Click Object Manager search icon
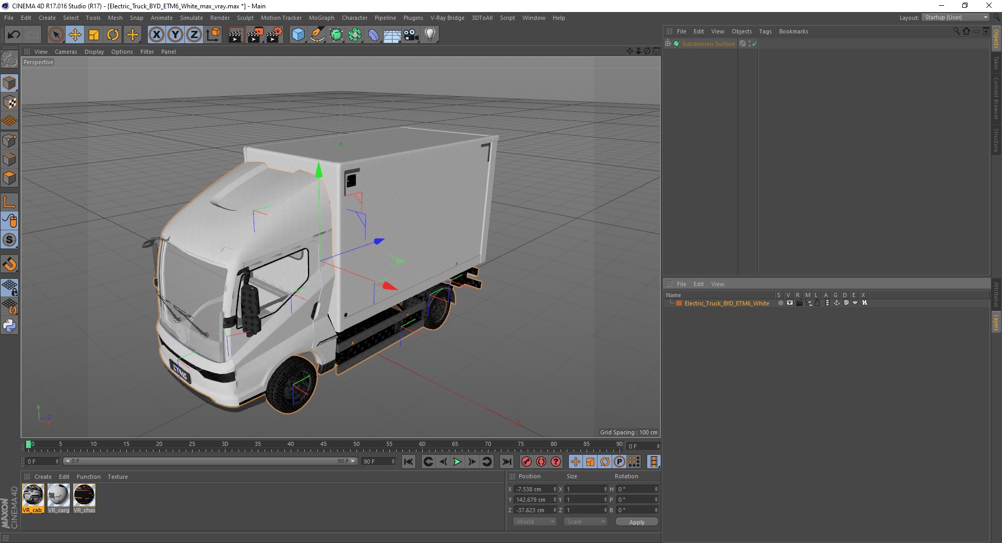The image size is (1002, 543). 956,31
